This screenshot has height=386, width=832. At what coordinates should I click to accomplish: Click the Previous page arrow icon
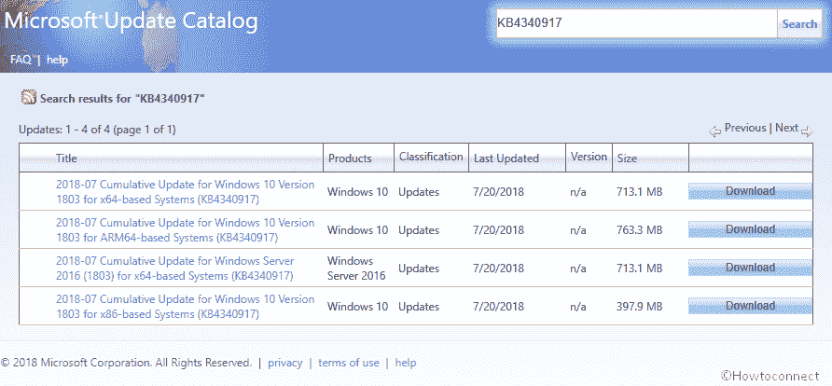(x=715, y=131)
